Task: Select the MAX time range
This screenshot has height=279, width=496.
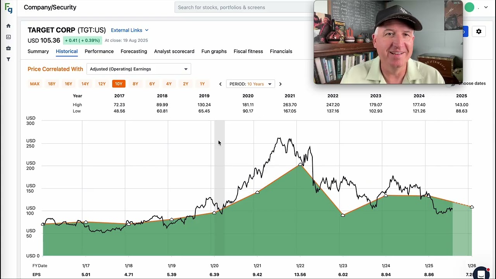Action: [x=35, y=84]
